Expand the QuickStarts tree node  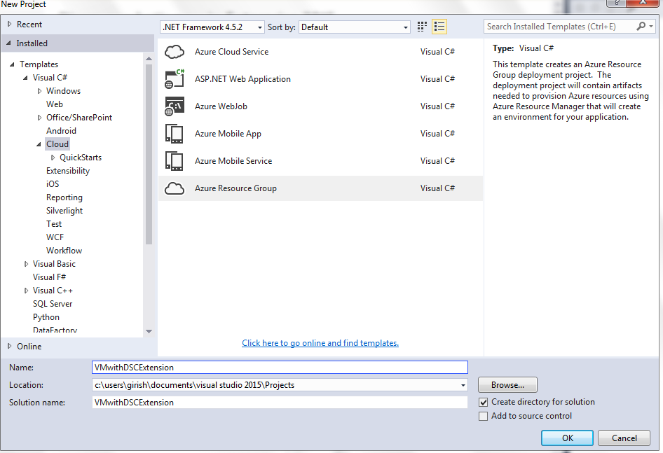(x=53, y=158)
